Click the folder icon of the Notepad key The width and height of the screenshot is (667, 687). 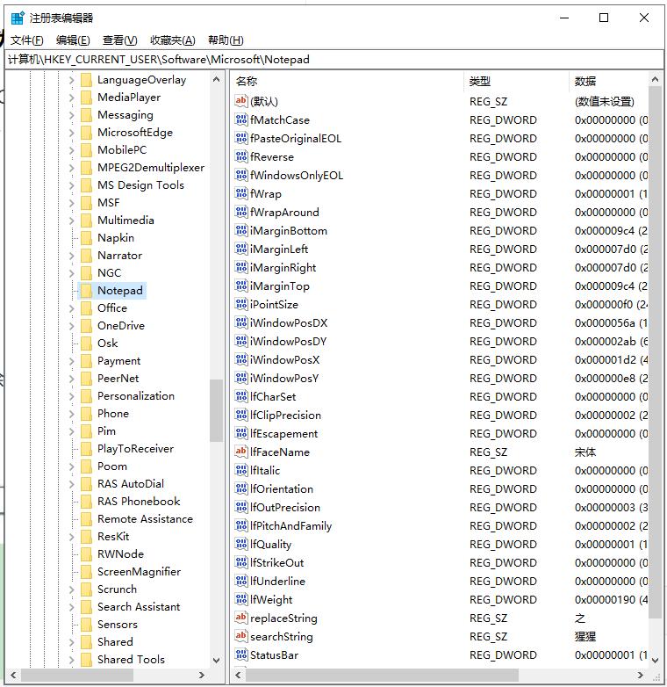(x=86, y=291)
